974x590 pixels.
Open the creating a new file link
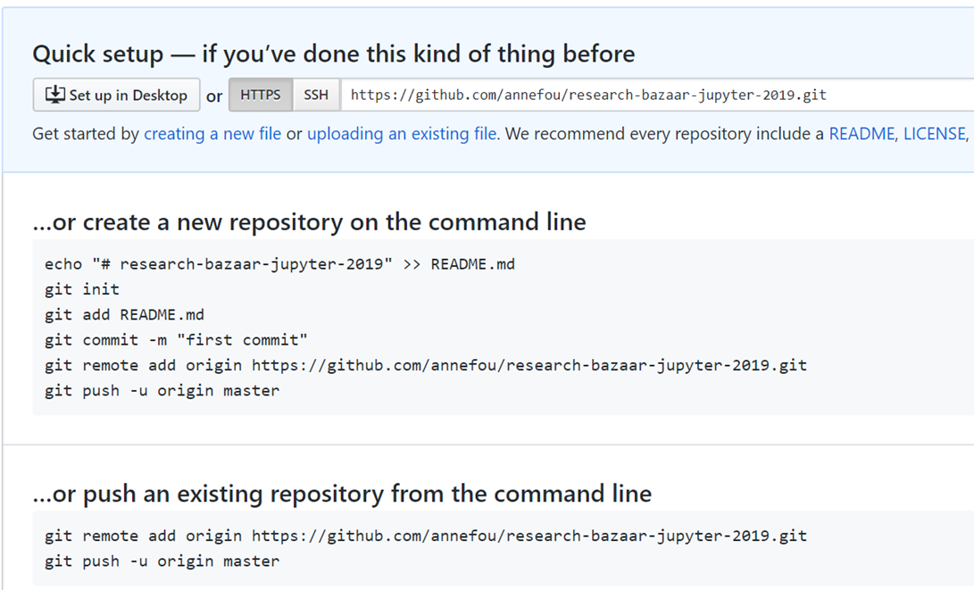tap(212, 134)
